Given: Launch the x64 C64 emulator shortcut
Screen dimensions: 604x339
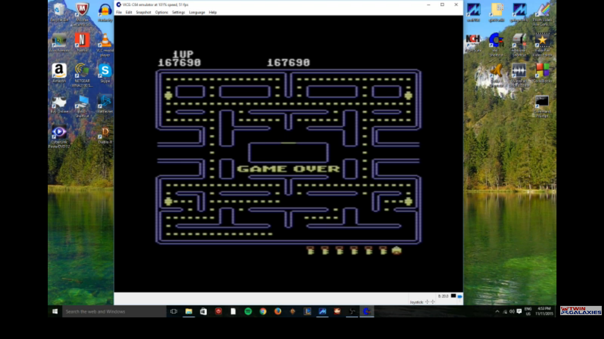Looking at the screenshot, I should click(496, 44).
